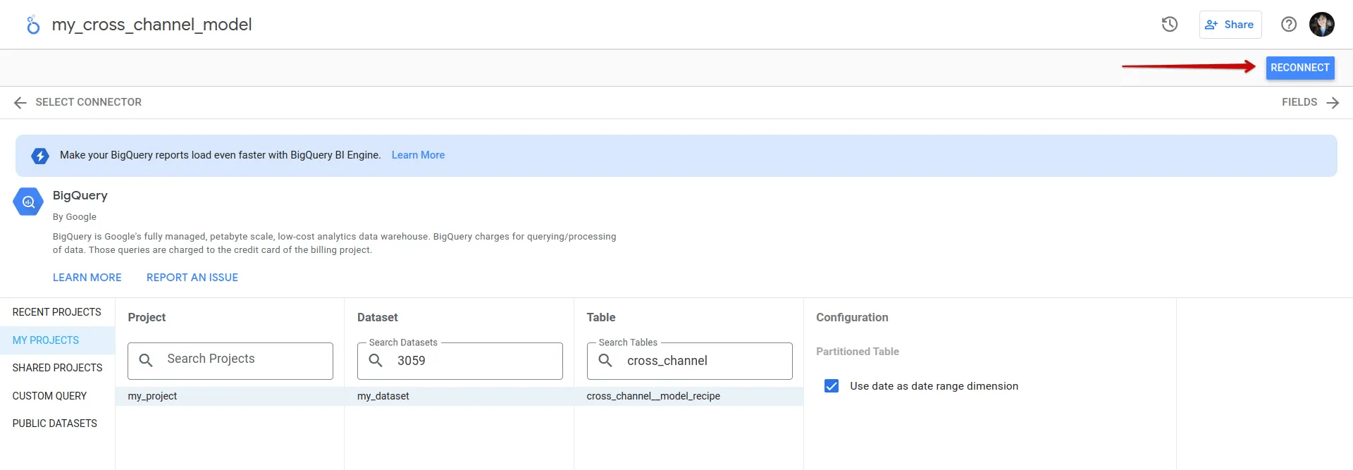Click the LEARN MORE link under BigQuery
This screenshot has width=1353, height=470.
[87, 278]
